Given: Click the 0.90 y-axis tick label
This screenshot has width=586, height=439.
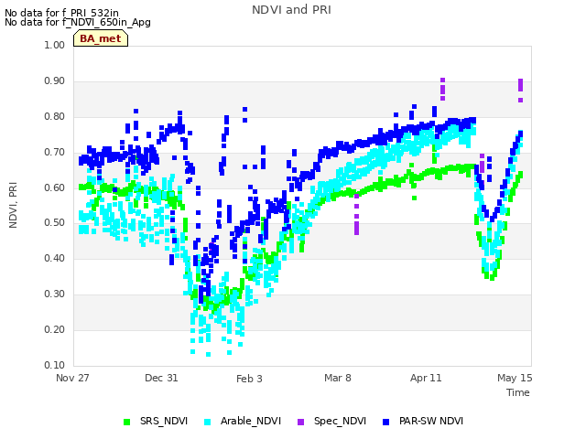Looking at the screenshot, I should click(55, 81).
